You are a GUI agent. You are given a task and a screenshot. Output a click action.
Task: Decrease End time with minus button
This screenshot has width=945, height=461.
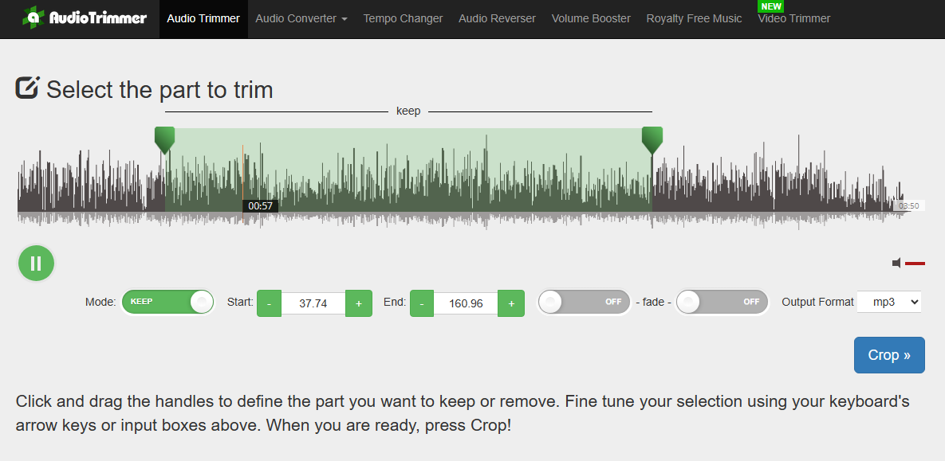pyautogui.click(x=422, y=303)
